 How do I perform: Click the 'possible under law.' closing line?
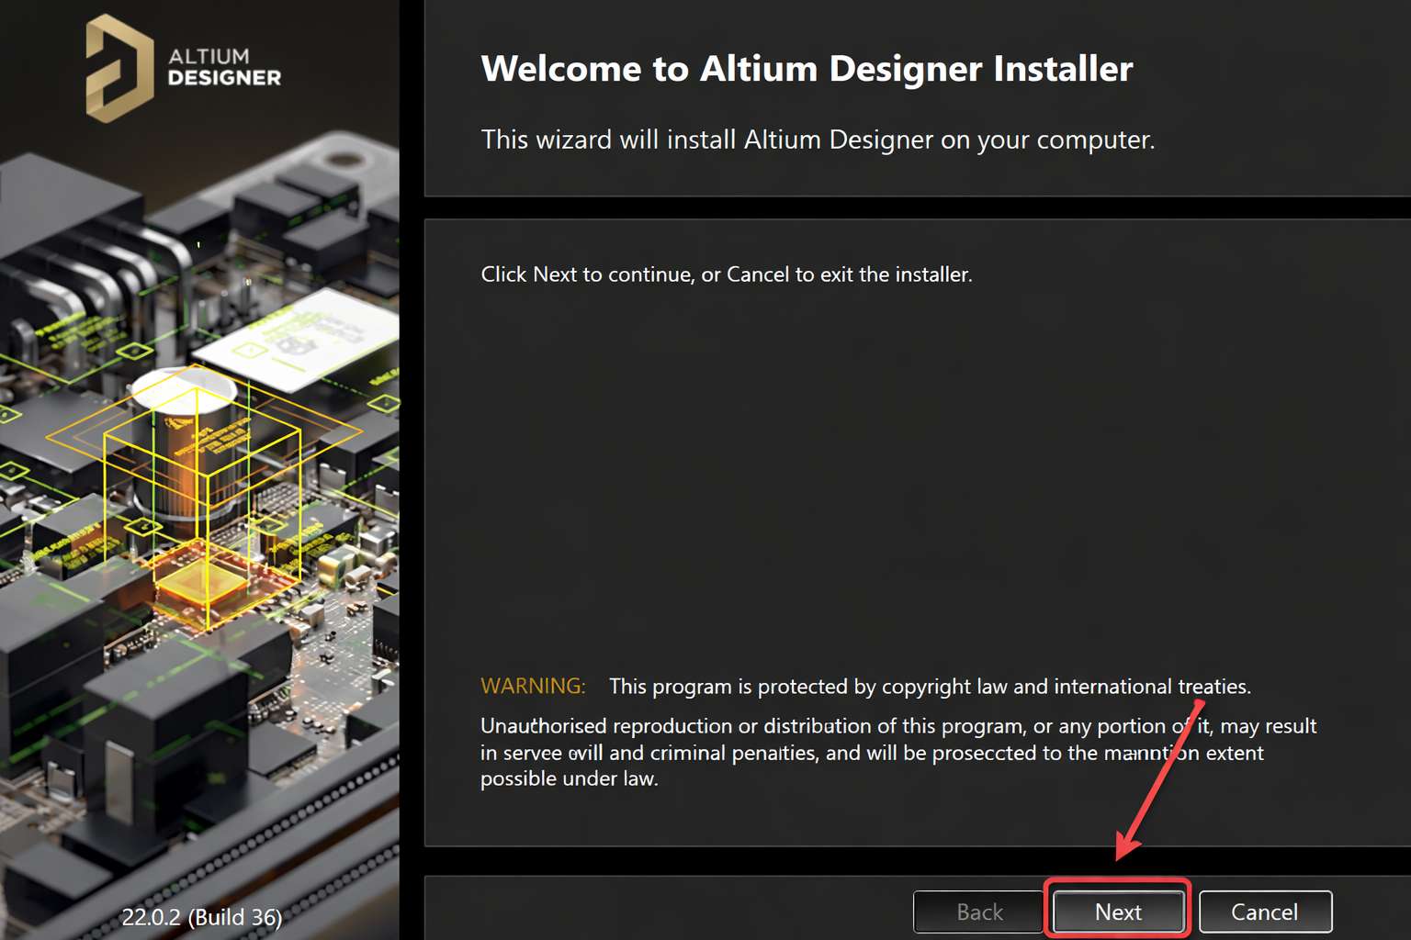pos(570,778)
